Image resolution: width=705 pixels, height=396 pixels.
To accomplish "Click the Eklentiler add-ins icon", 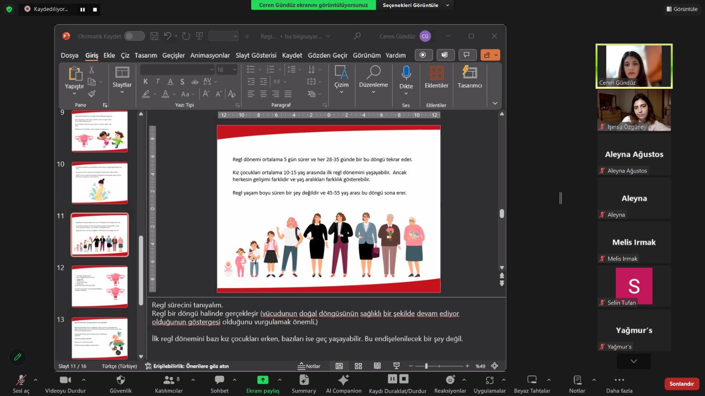I will tap(436, 73).
